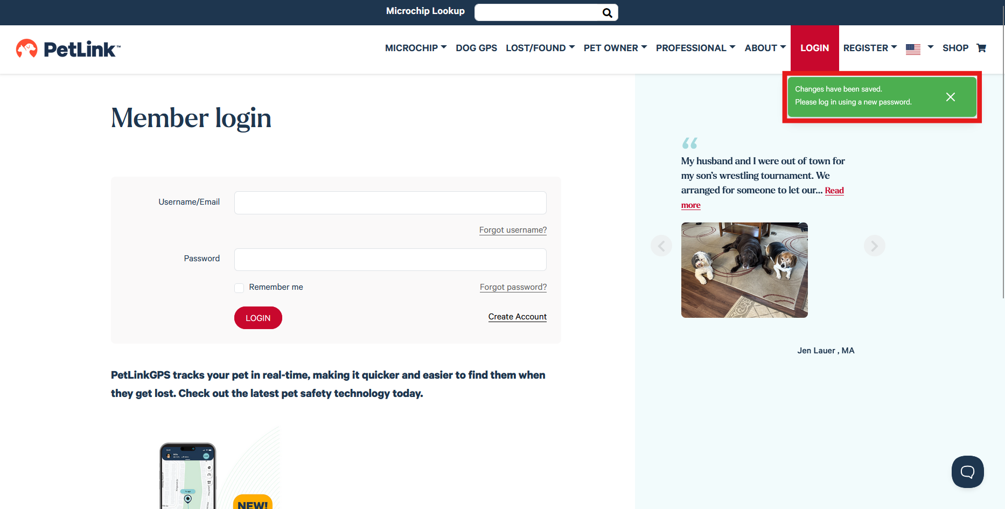
Task: Open the DOG GPS menu item
Action: coord(476,48)
